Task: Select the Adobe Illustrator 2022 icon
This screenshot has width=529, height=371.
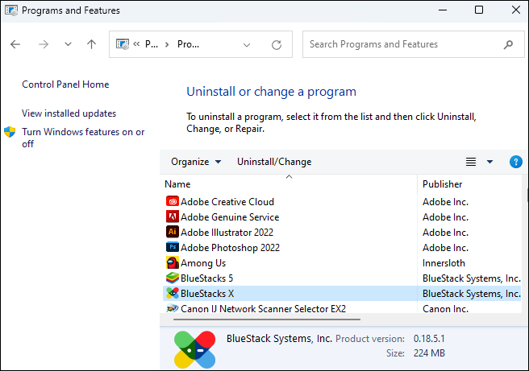Action: point(173,232)
